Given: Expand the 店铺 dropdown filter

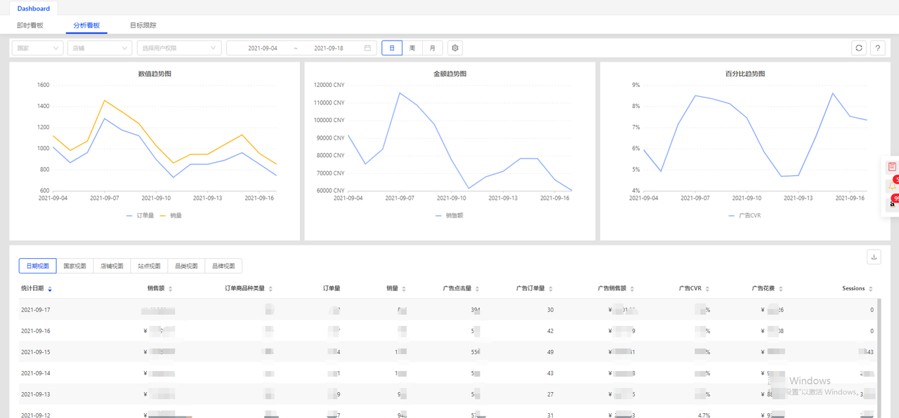Looking at the screenshot, I should (x=100, y=48).
